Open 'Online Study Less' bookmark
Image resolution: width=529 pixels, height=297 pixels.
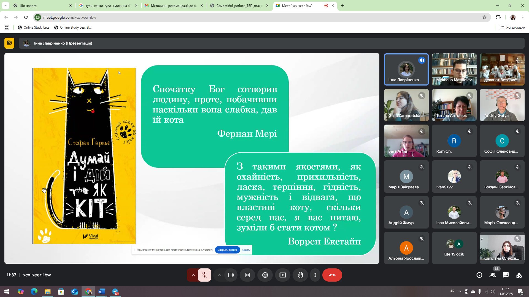tap(33, 28)
